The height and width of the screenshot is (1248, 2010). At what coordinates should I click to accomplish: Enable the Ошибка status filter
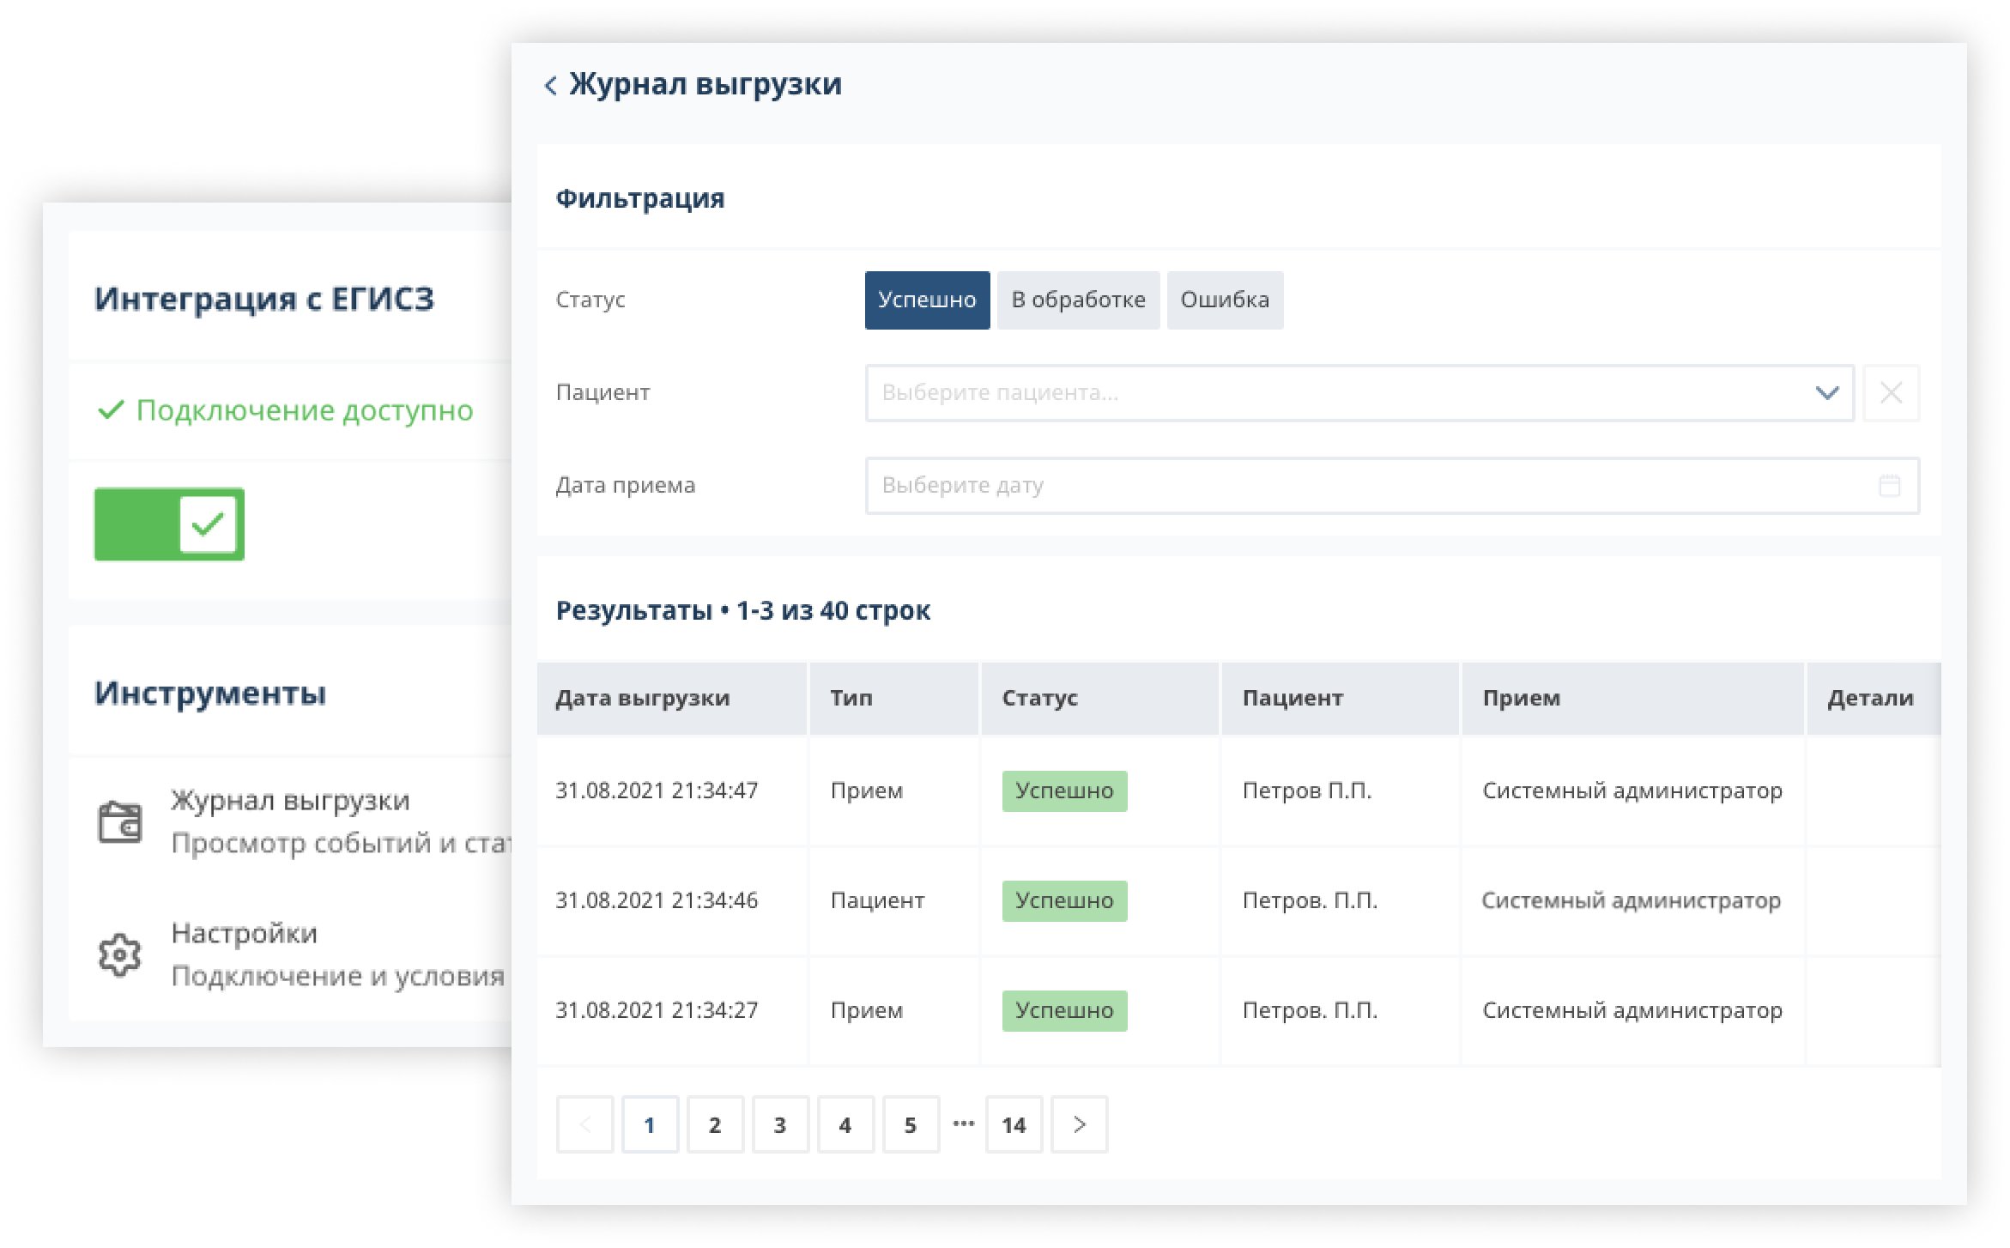[1224, 300]
